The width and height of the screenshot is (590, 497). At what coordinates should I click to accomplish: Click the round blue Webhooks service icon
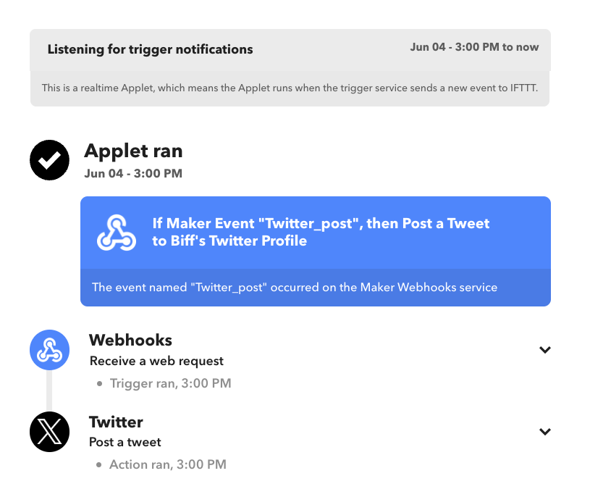(x=49, y=350)
